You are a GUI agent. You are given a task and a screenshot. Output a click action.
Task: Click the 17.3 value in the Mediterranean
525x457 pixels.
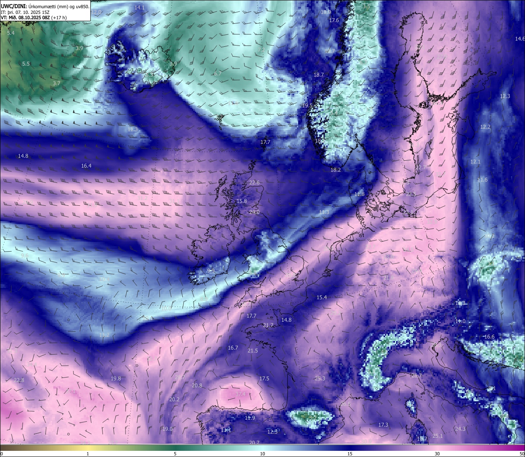(383, 425)
